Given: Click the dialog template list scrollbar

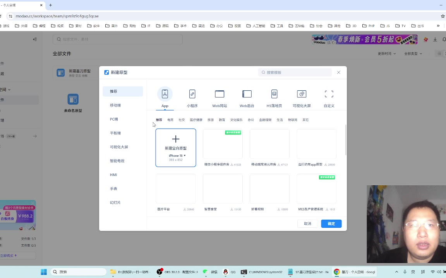Looking at the screenshot, I should [x=346, y=140].
